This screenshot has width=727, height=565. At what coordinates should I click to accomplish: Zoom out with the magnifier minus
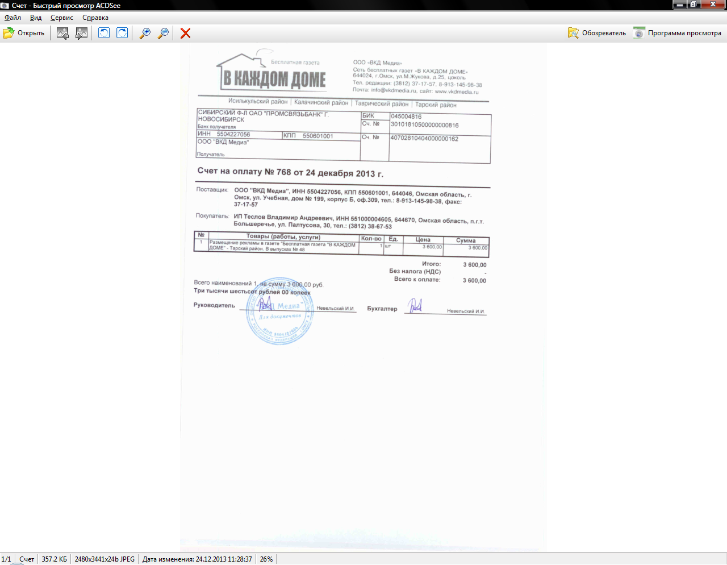[163, 33]
